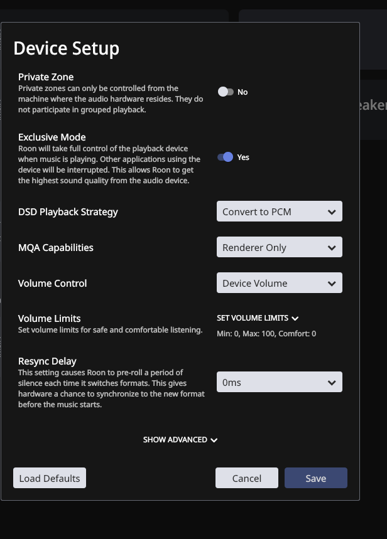
Task: Click the chevron icon beside SET VOLUME LIMITS
Action: click(x=295, y=318)
